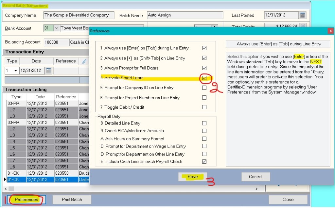Enable Toggle Debit / Credit option
Viewport: 335px width, 208px height.
pos(204,107)
